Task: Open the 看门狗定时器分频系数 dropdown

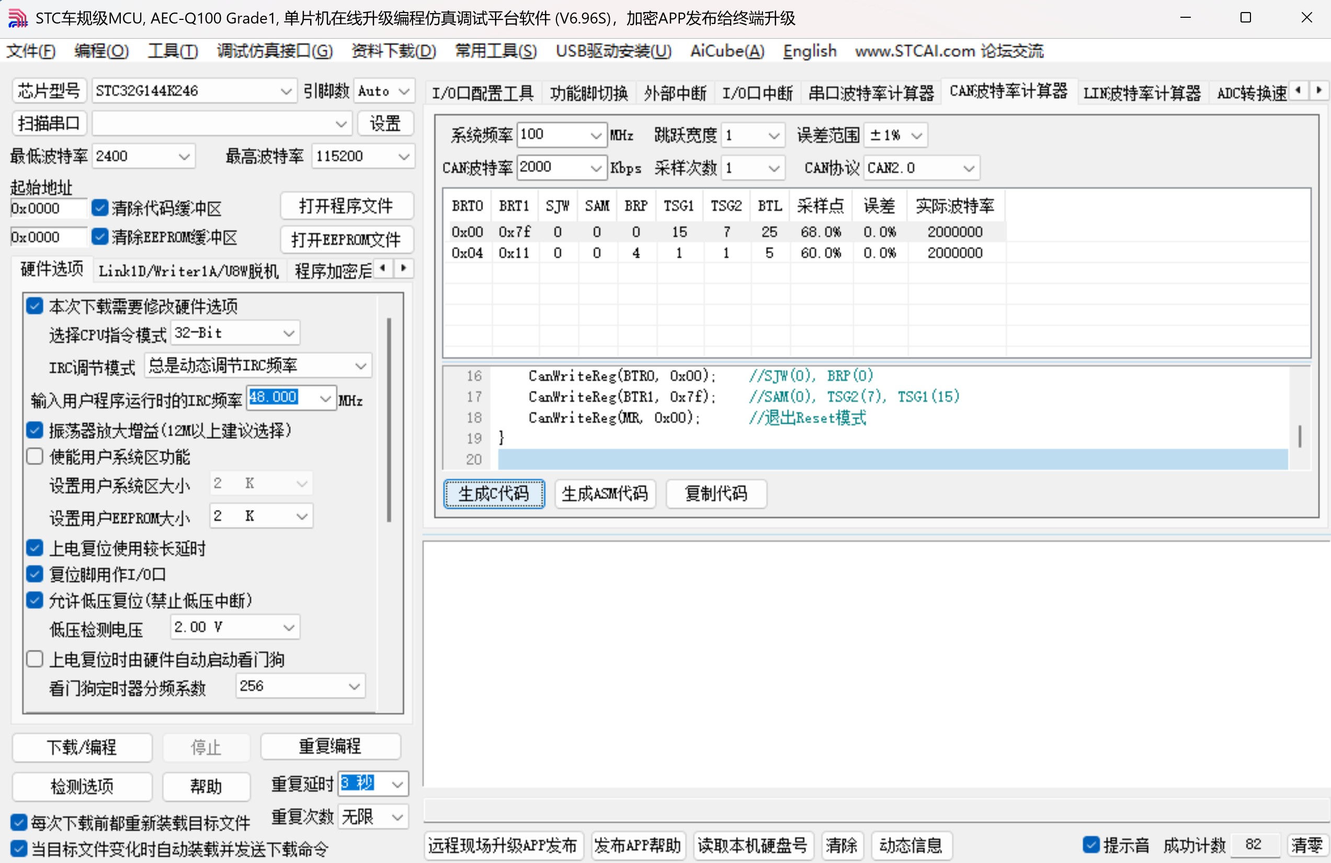Action: [354, 686]
